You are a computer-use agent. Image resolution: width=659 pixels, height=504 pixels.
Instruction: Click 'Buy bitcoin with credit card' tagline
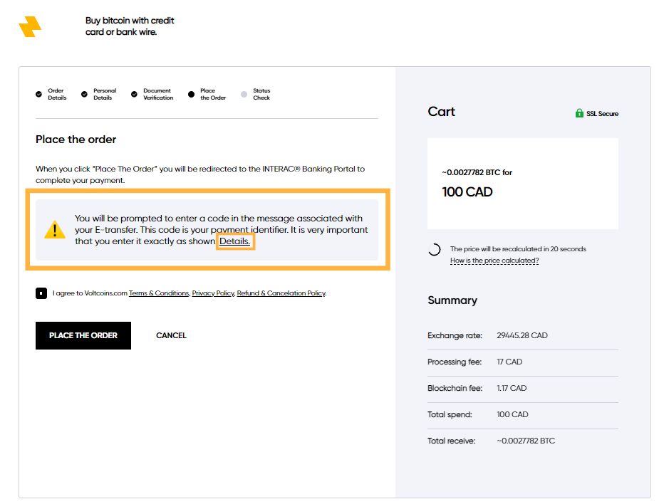[x=130, y=26]
